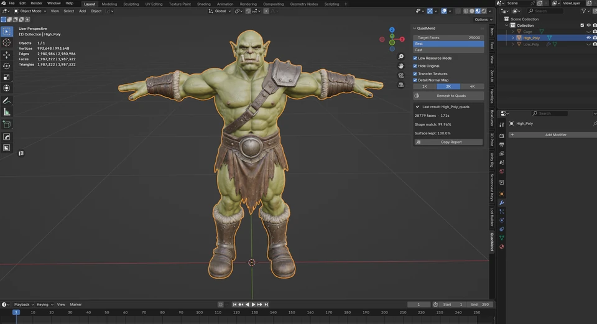The image size is (597, 324).
Task: Click the viewport pan hand icon
Action: 401,66
